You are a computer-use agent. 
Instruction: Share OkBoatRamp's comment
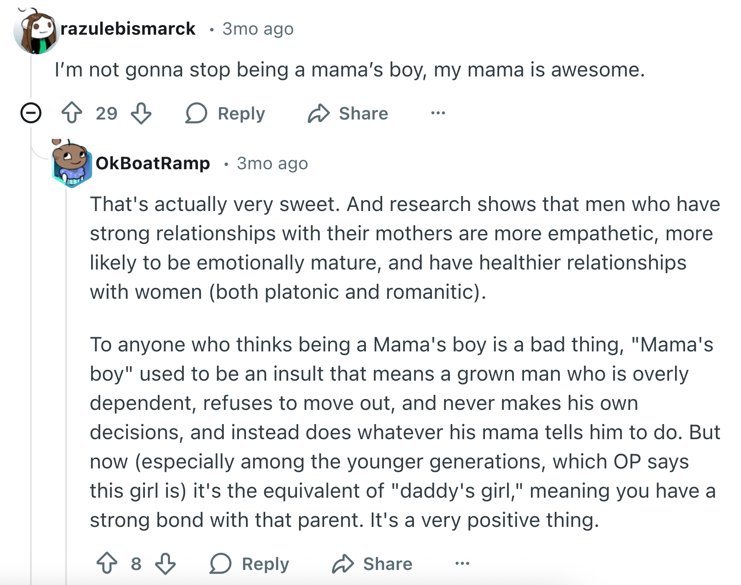click(372, 564)
